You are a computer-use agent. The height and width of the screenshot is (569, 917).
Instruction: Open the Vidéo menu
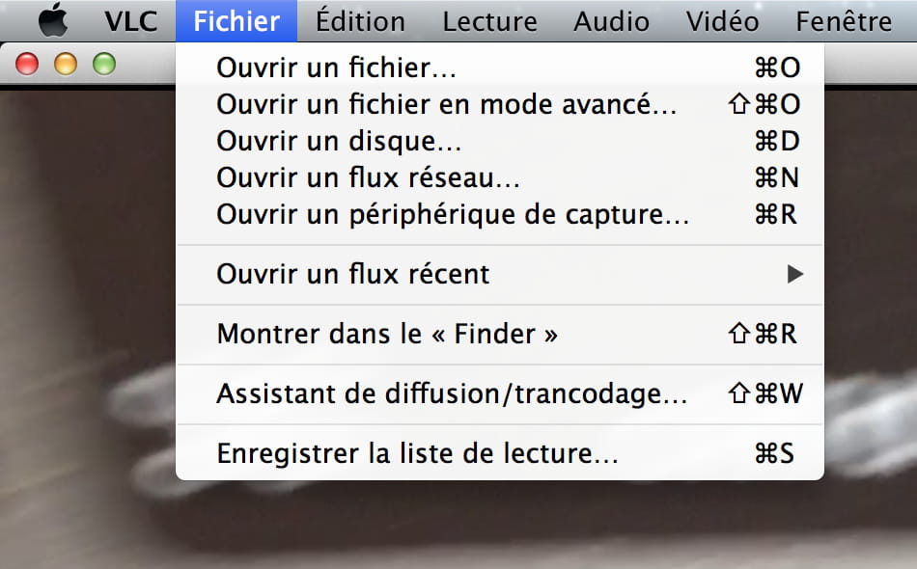coord(722,21)
